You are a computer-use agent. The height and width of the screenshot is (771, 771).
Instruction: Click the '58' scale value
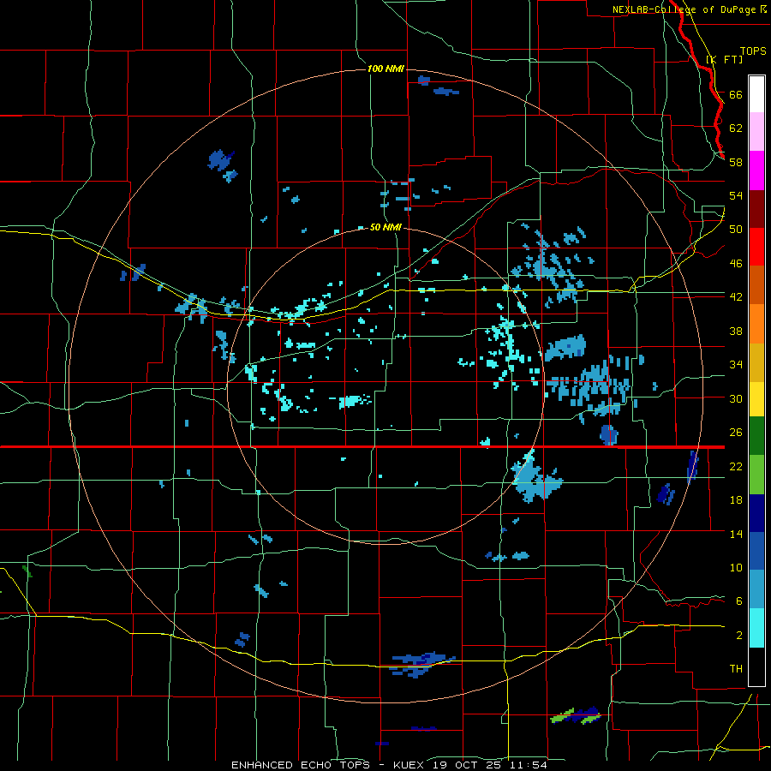point(736,162)
